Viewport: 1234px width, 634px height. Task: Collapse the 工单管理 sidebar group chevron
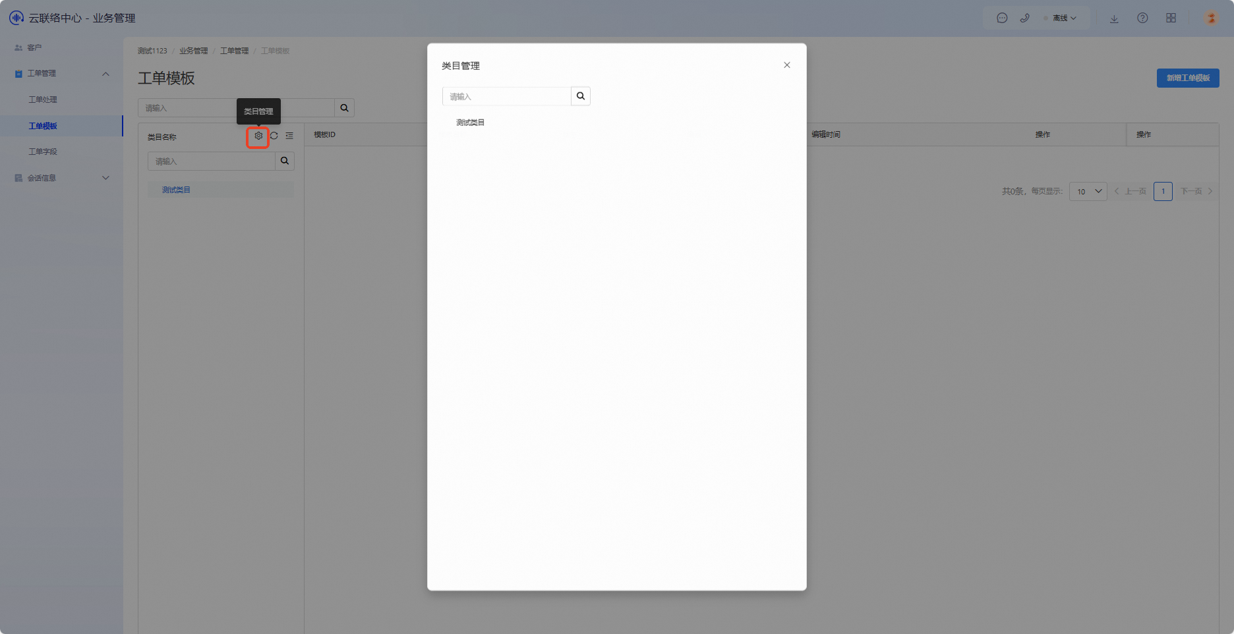[105, 74]
